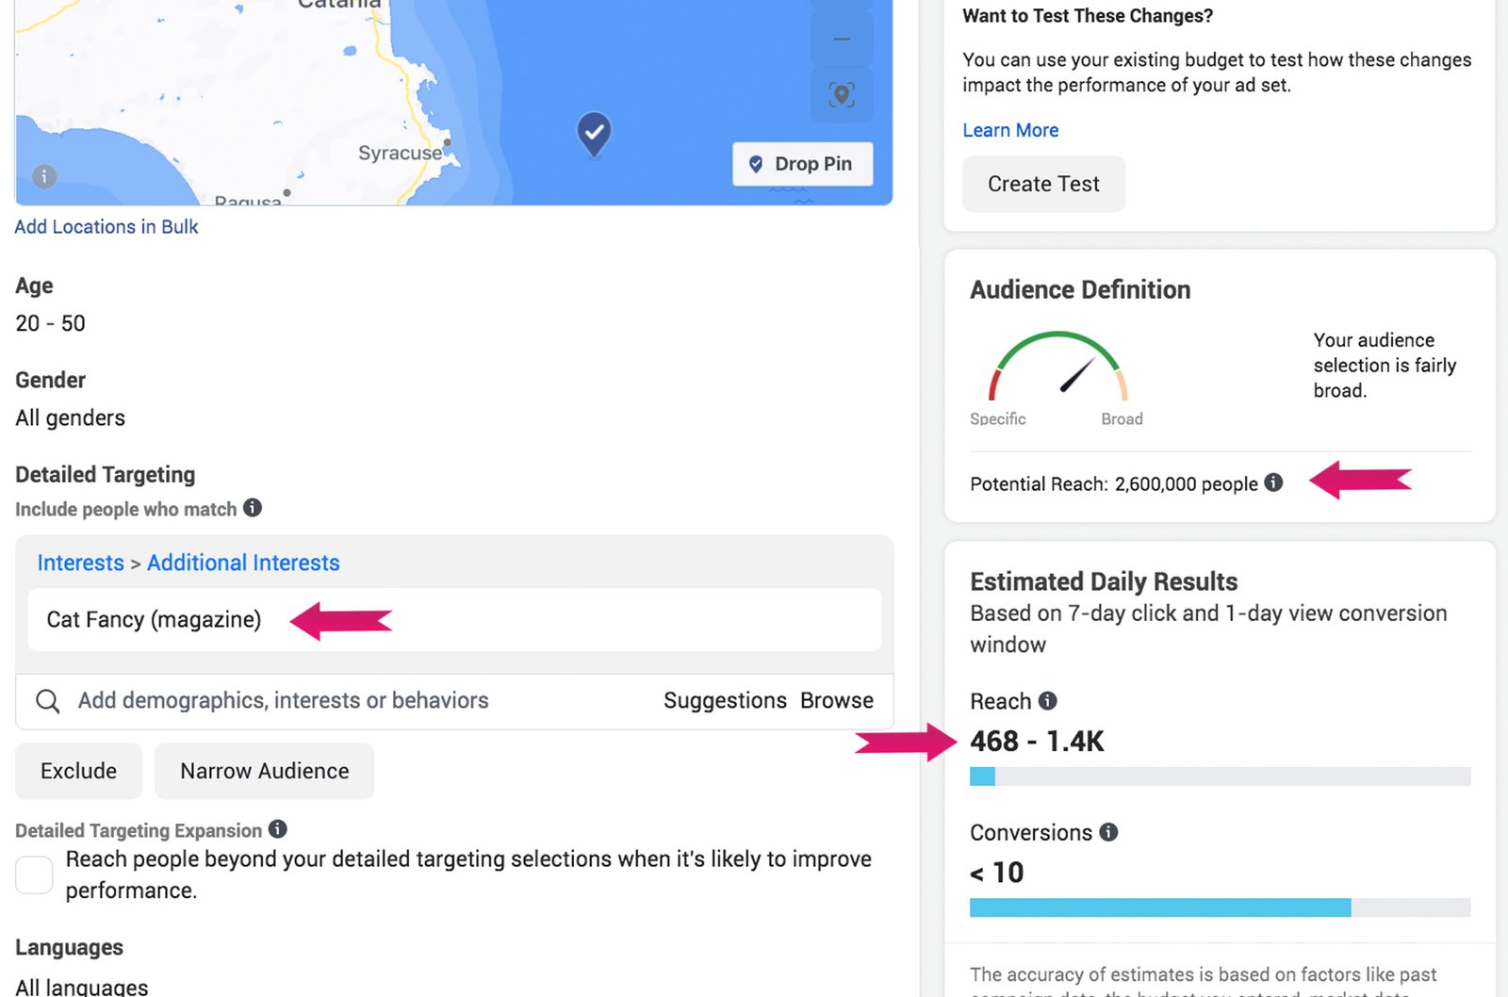Select the Cat Fancy magazine interest entry
Viewport: 1508px width, 997px height.
point(154,619)
